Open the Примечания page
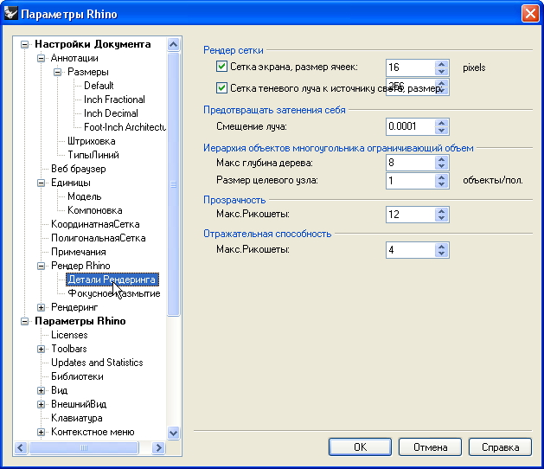 [x=79, y=252]
